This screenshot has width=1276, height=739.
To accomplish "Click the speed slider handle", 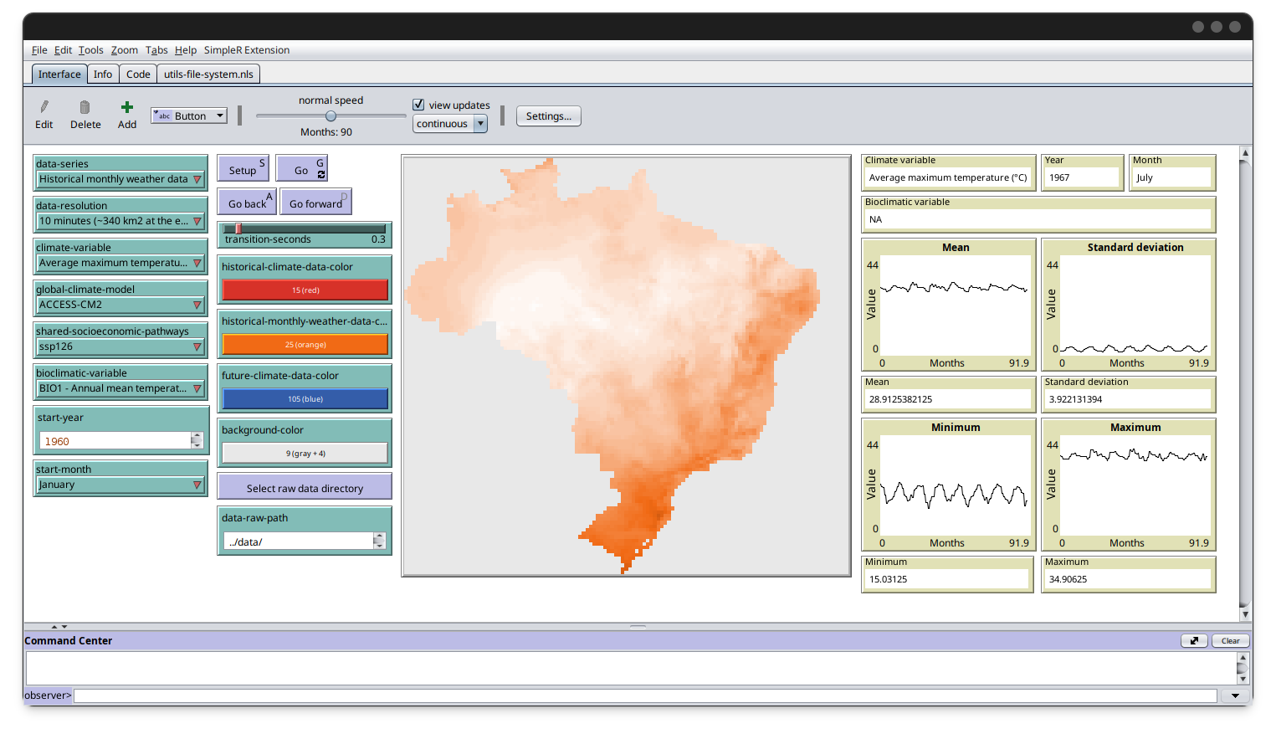I will coord(331,116).
